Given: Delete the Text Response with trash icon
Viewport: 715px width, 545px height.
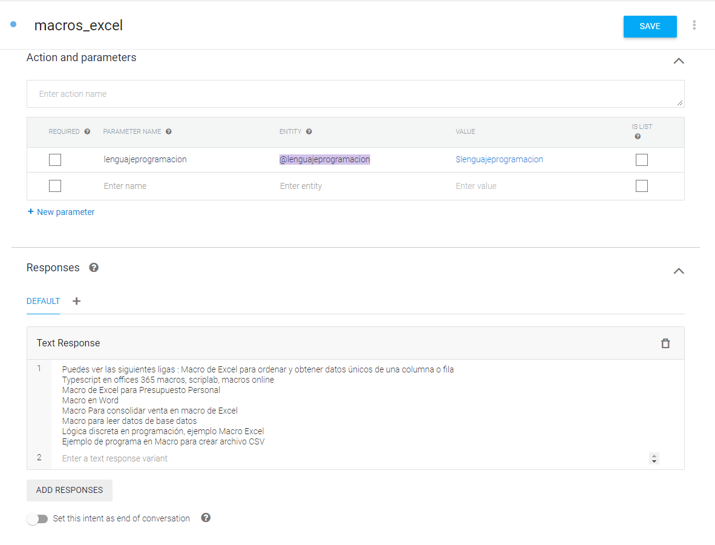Looking at the screenshot, I should (665, 343).
